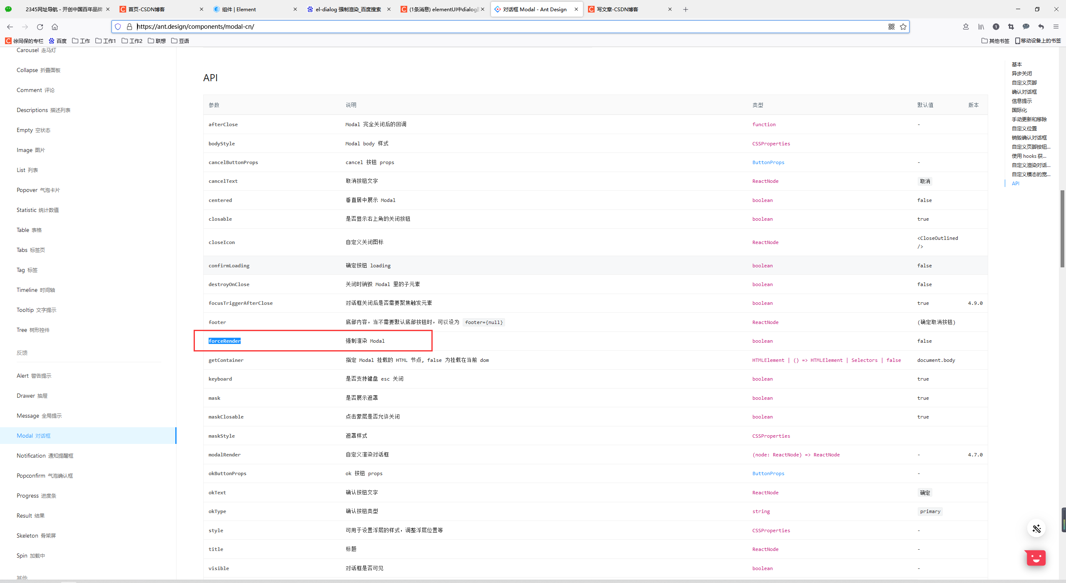
Task: Open the Firefox library icon
Action: coord(981,27)
